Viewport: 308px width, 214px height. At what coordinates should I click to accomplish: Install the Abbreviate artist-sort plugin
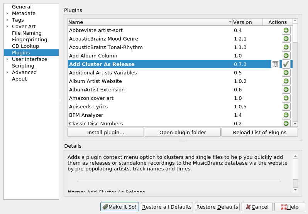point(286,30)
